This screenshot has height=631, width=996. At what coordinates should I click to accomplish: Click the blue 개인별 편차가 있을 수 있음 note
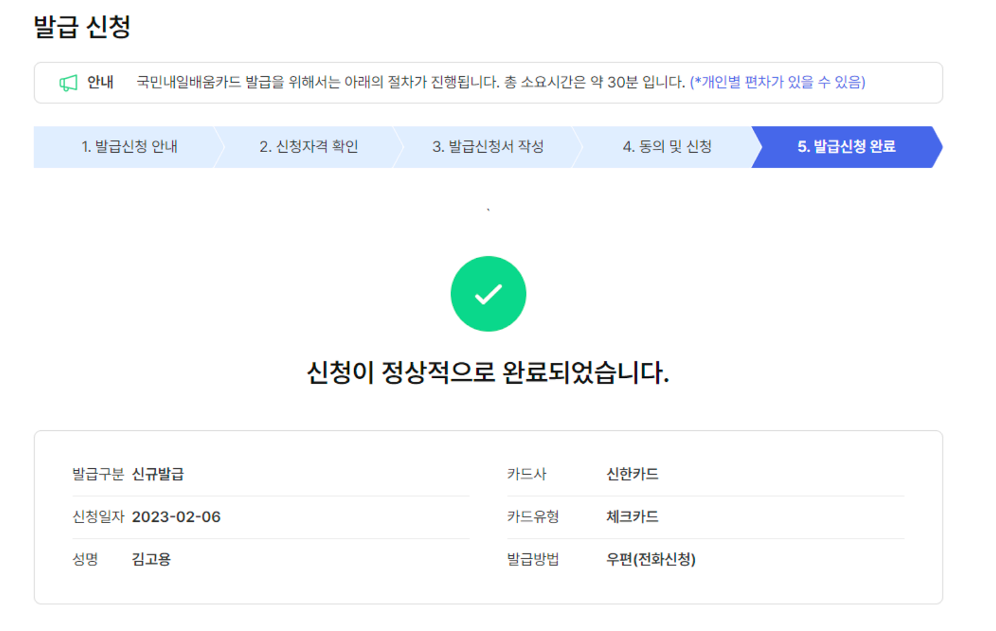tap(777, 82)
